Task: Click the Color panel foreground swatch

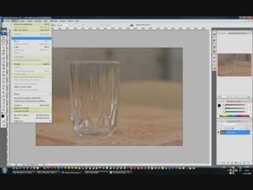Action: [219, 106]
